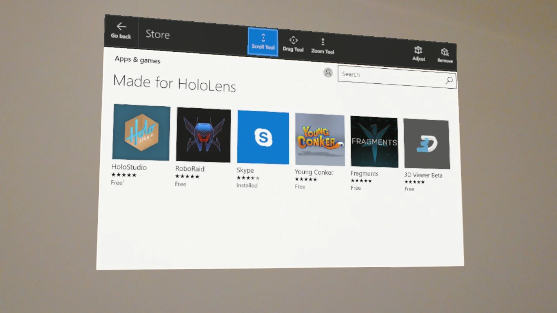Open the HoloStudio app tile
The width and height of the screenshot is (557, 313).
click(141, 132)
